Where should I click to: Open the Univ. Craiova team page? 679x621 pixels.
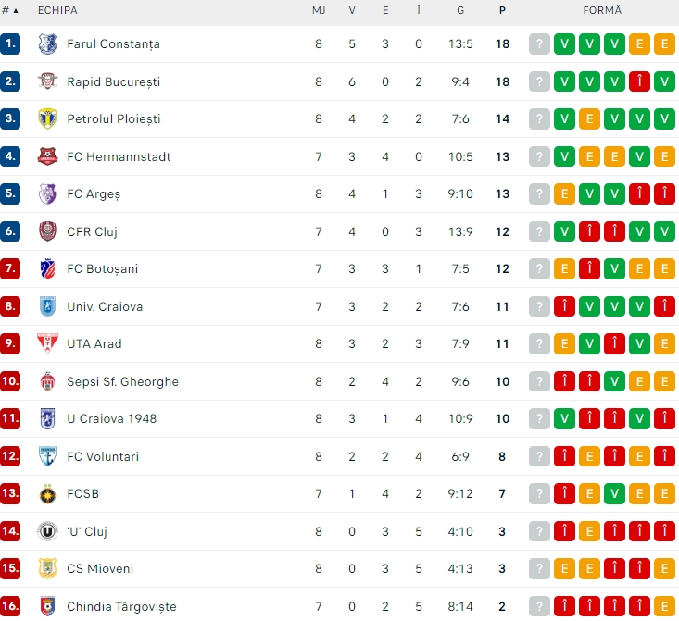tap(105, 306)
